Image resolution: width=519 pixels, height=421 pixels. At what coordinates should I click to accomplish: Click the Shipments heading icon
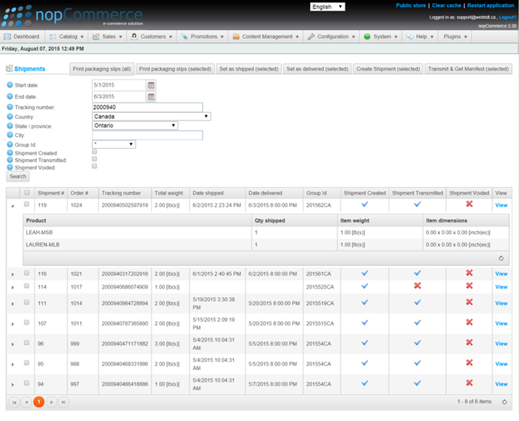click(9, 68)
